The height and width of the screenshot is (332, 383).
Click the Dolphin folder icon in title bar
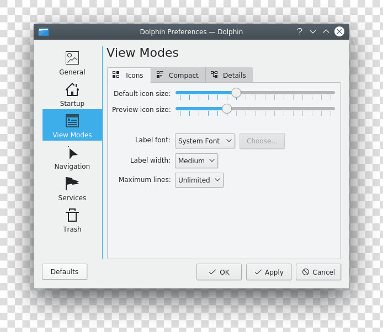tap(44, 32)
